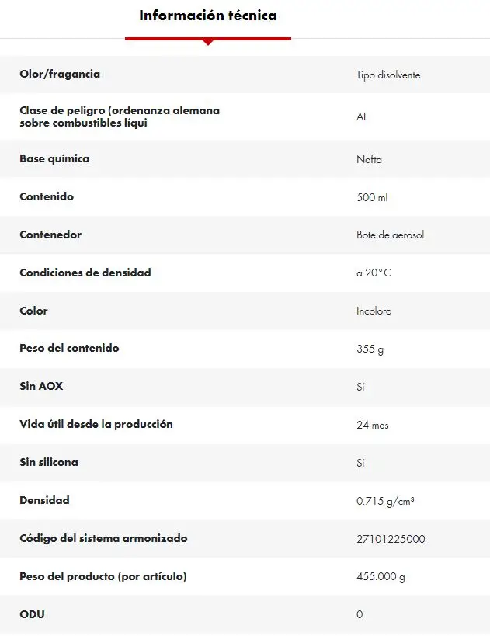Open the Información técnica tab
Image resolution: width=490 pixels, height=636 pixels.
pos(207,16)
